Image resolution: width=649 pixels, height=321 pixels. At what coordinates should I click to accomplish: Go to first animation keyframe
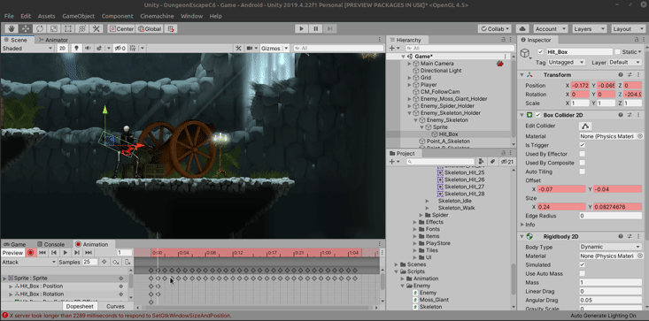tap(42, 252)
